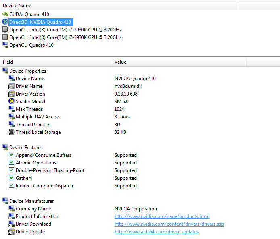Select the Company Name label
280x239 pixels.
point(33,208)
